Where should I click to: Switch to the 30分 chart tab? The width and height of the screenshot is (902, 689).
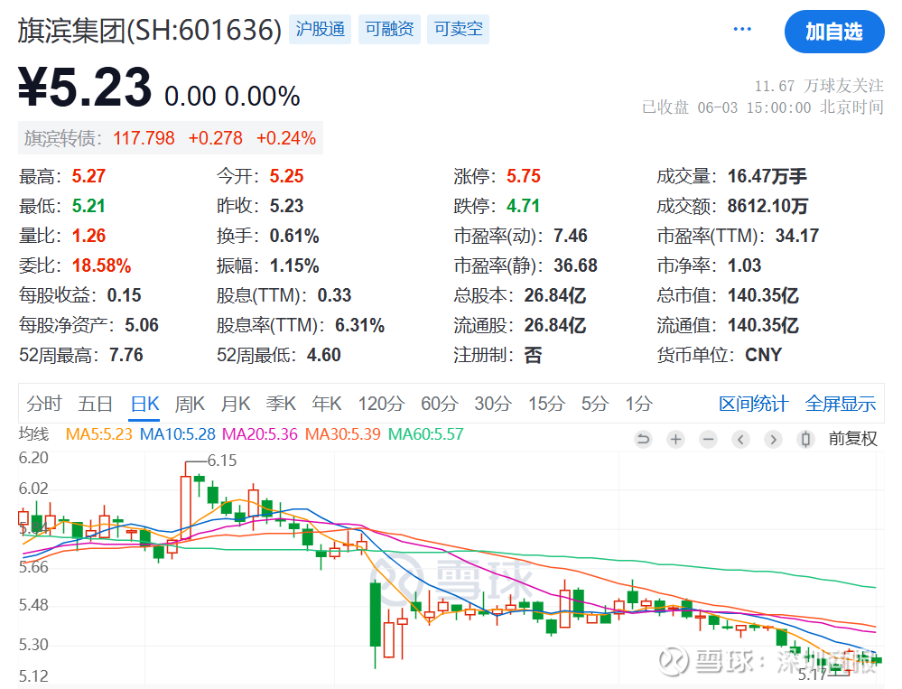(492, 404)
